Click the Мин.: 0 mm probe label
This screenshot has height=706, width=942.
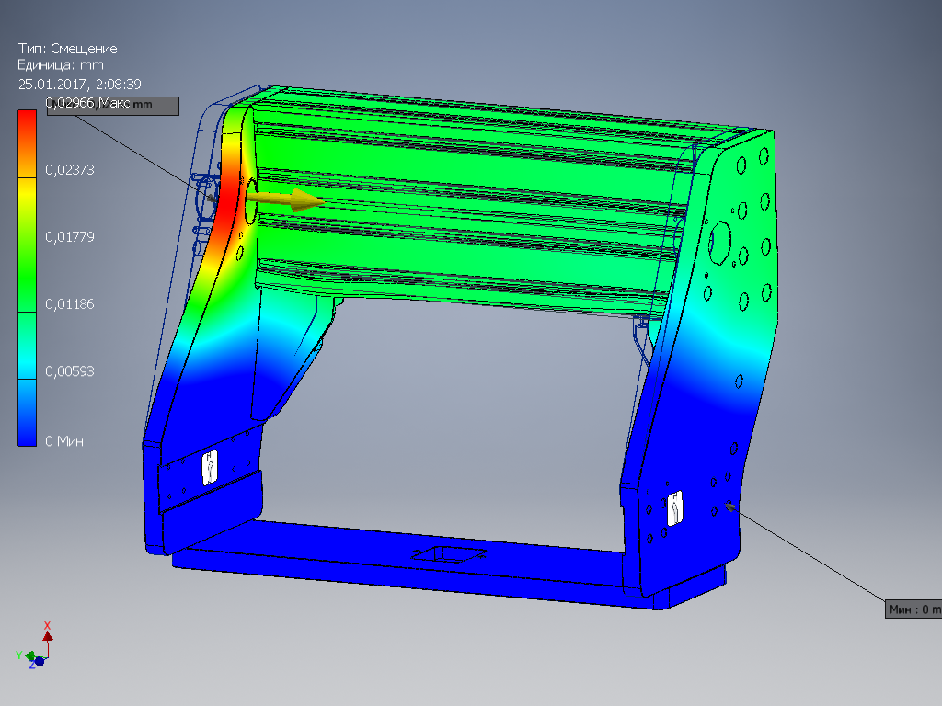(913, 609)
